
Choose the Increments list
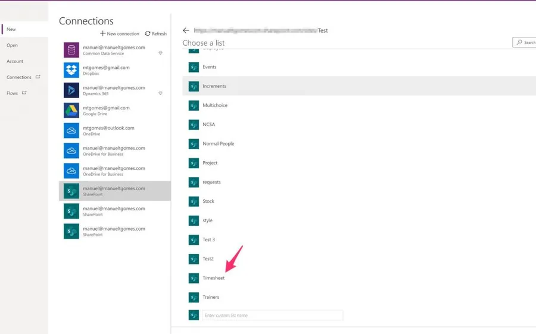[214, 86]
